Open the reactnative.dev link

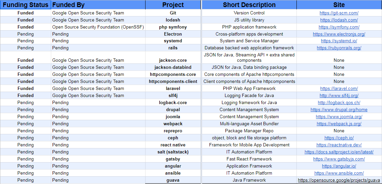[339, 145]
